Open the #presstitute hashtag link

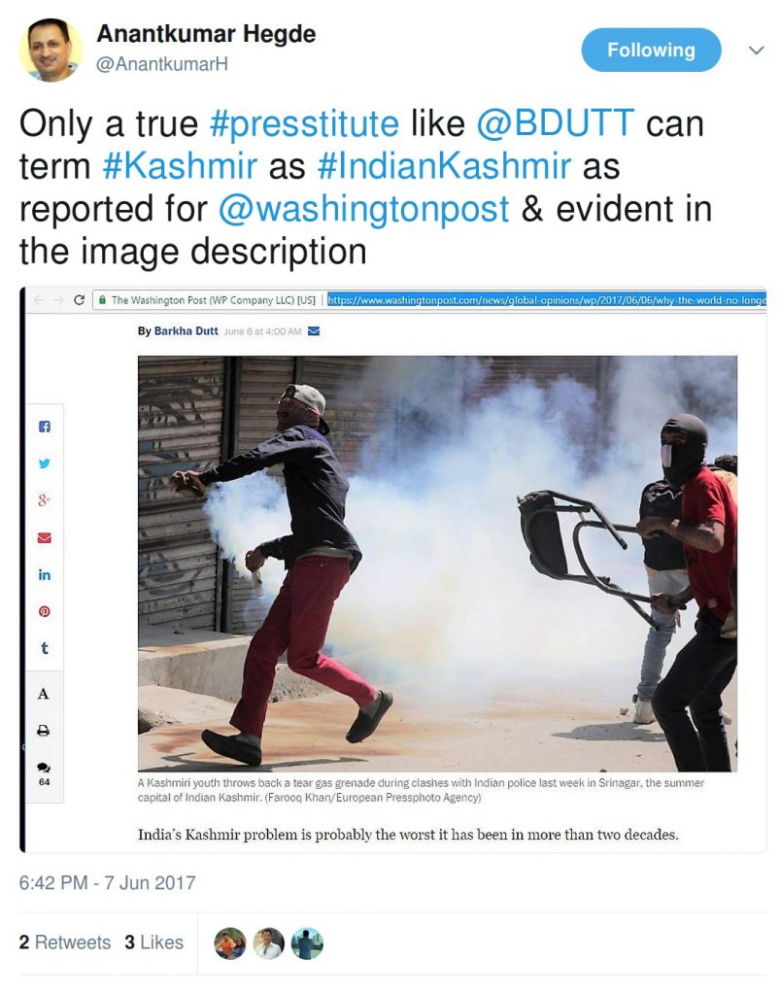tap(305, 123)
